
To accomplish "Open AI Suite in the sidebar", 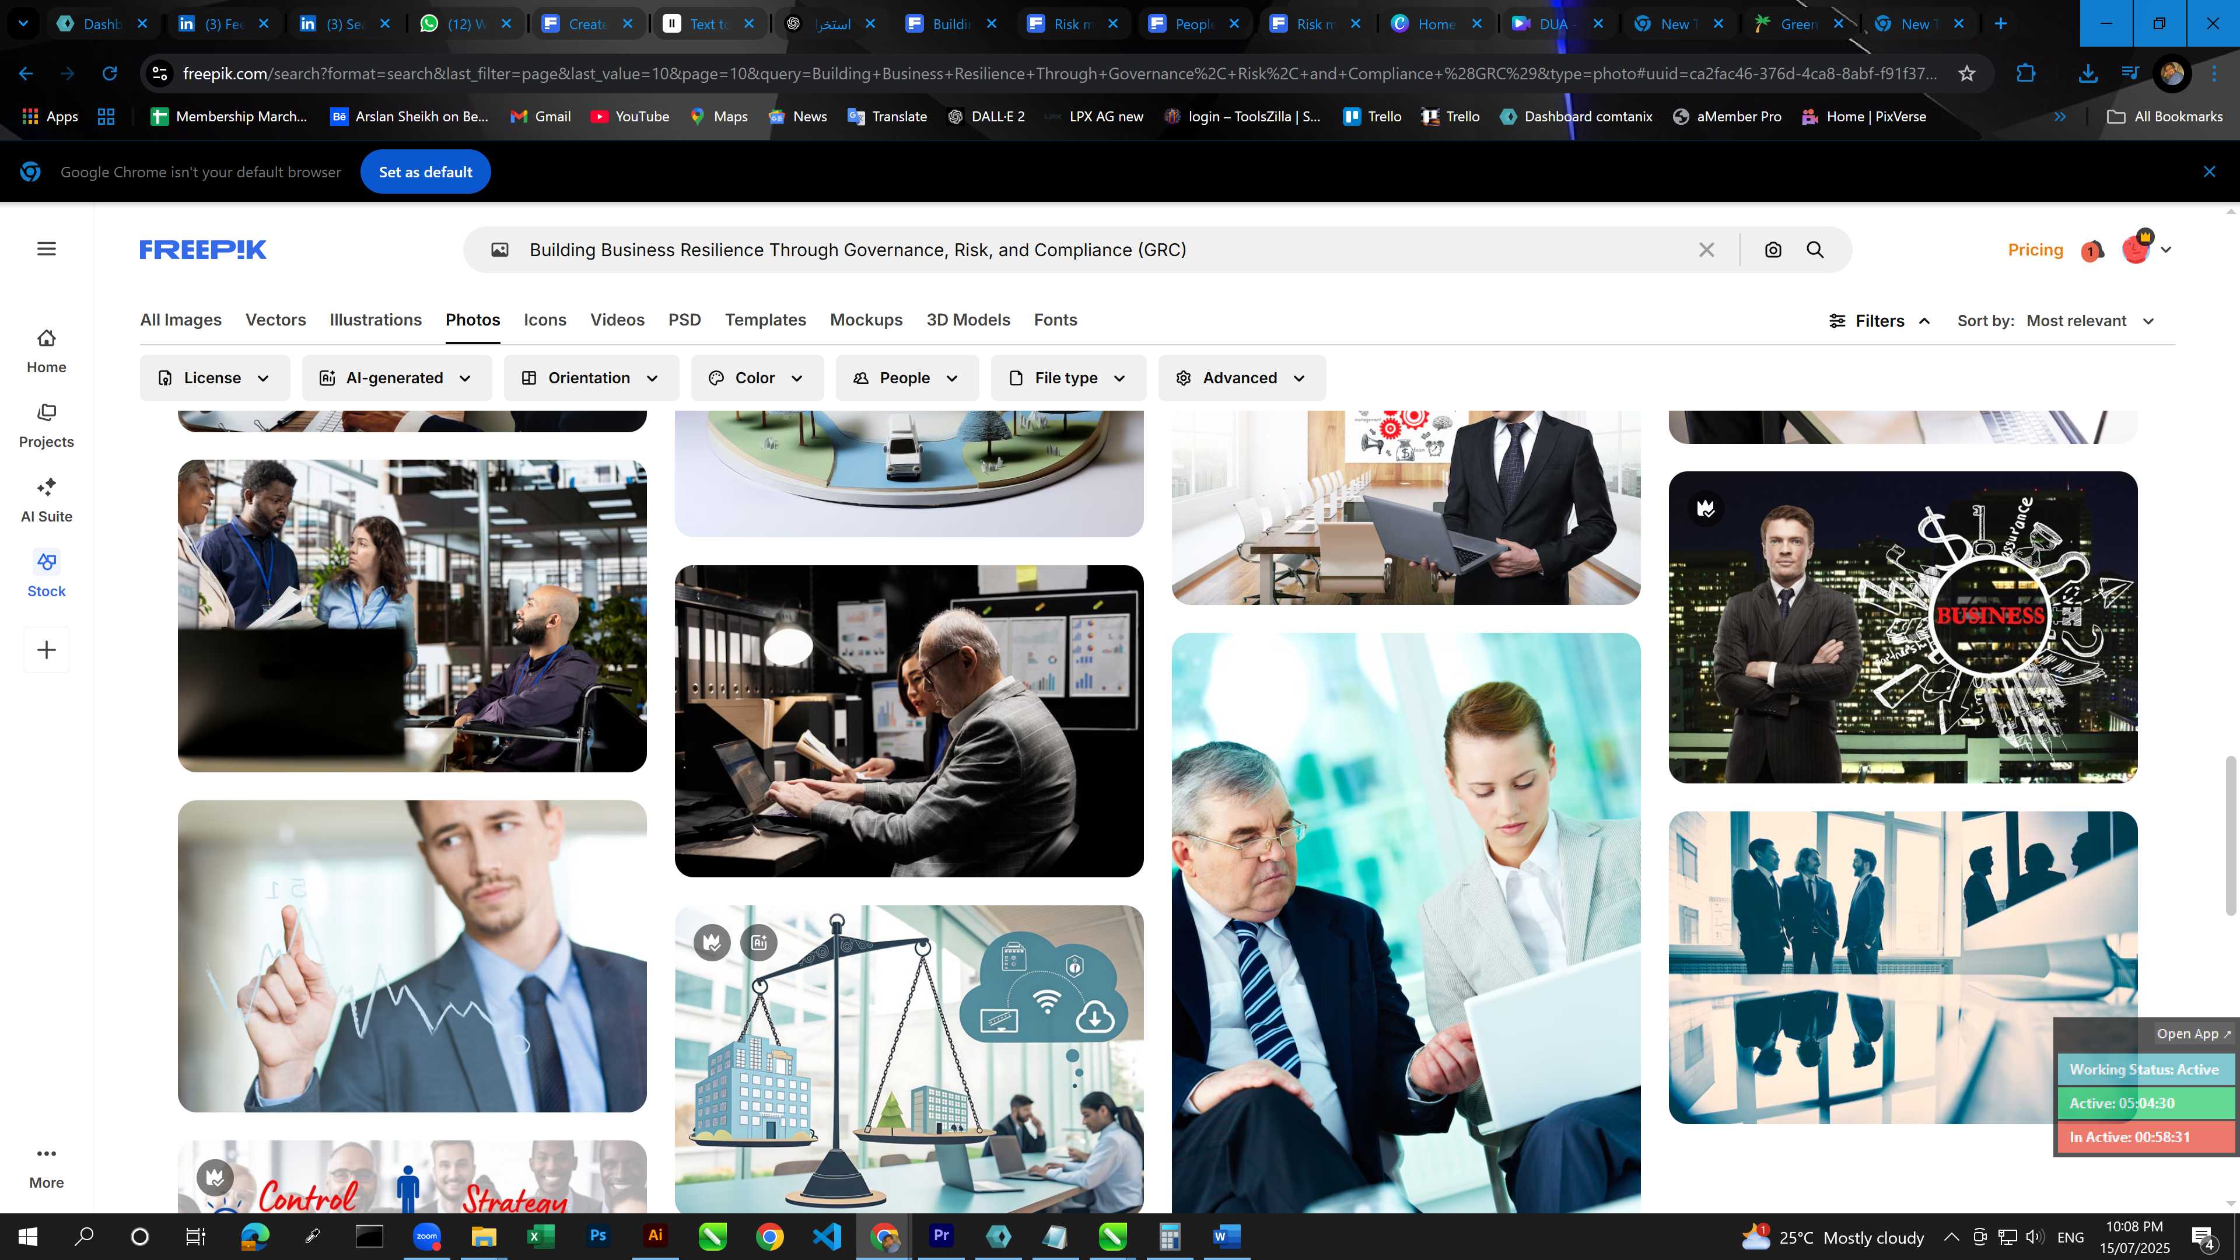I will [46, 501].
